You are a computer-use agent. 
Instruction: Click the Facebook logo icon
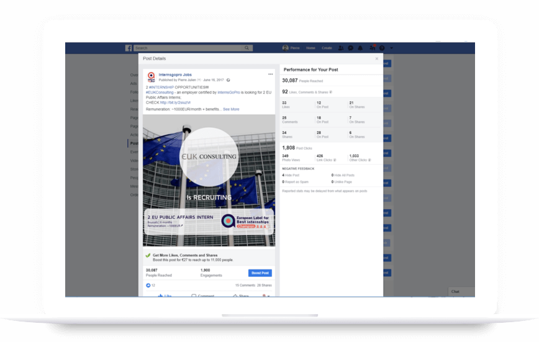click(x=128, y=48)
